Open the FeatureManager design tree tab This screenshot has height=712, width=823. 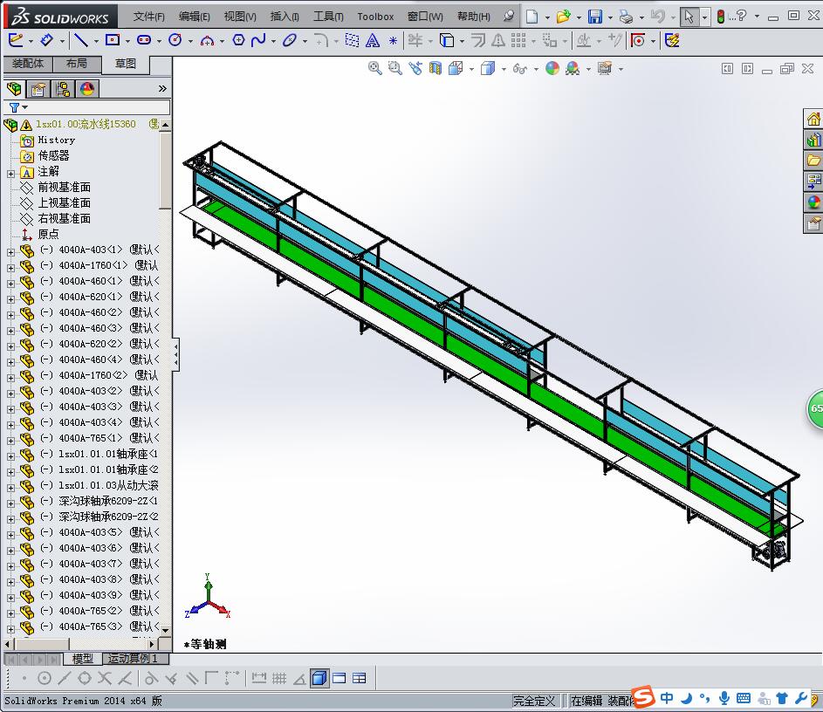click(x=14, y=89)
